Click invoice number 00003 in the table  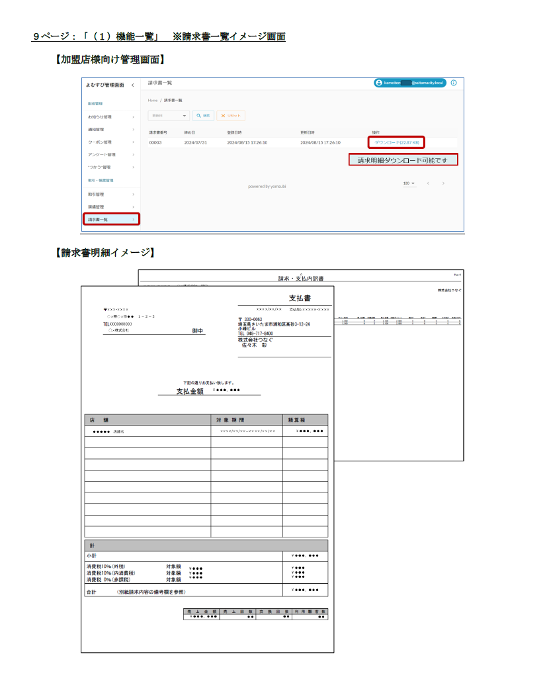(x=155, y=143)
